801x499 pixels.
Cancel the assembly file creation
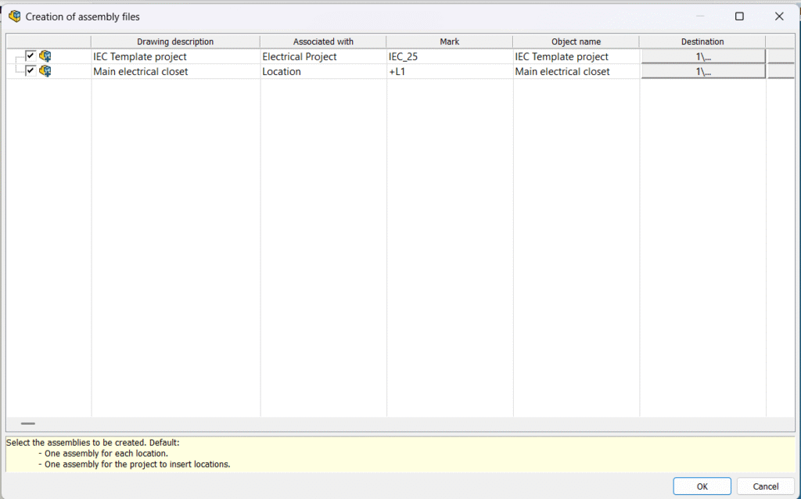tap(765, 486)
